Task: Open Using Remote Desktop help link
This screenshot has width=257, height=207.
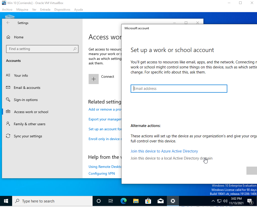Action: (105, 167)
